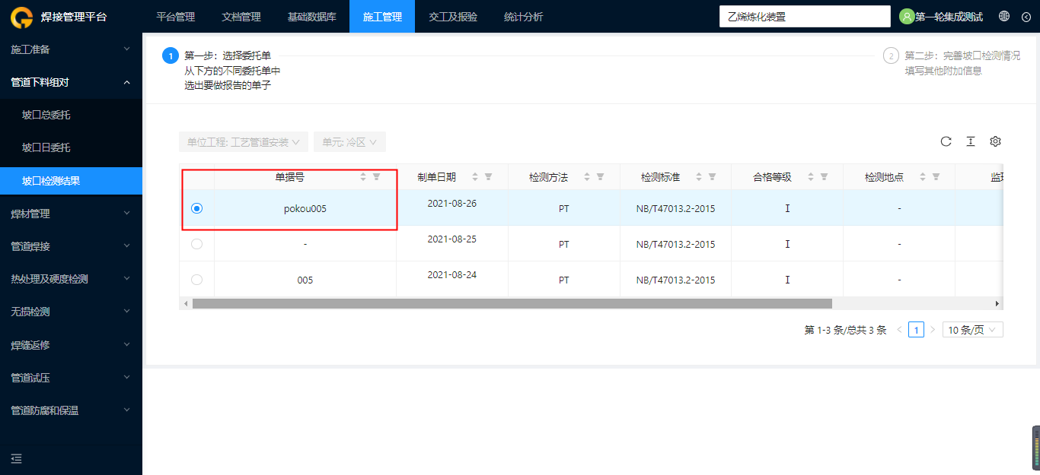Open 坡口总委托 submenu item

(x=71, y=116)
